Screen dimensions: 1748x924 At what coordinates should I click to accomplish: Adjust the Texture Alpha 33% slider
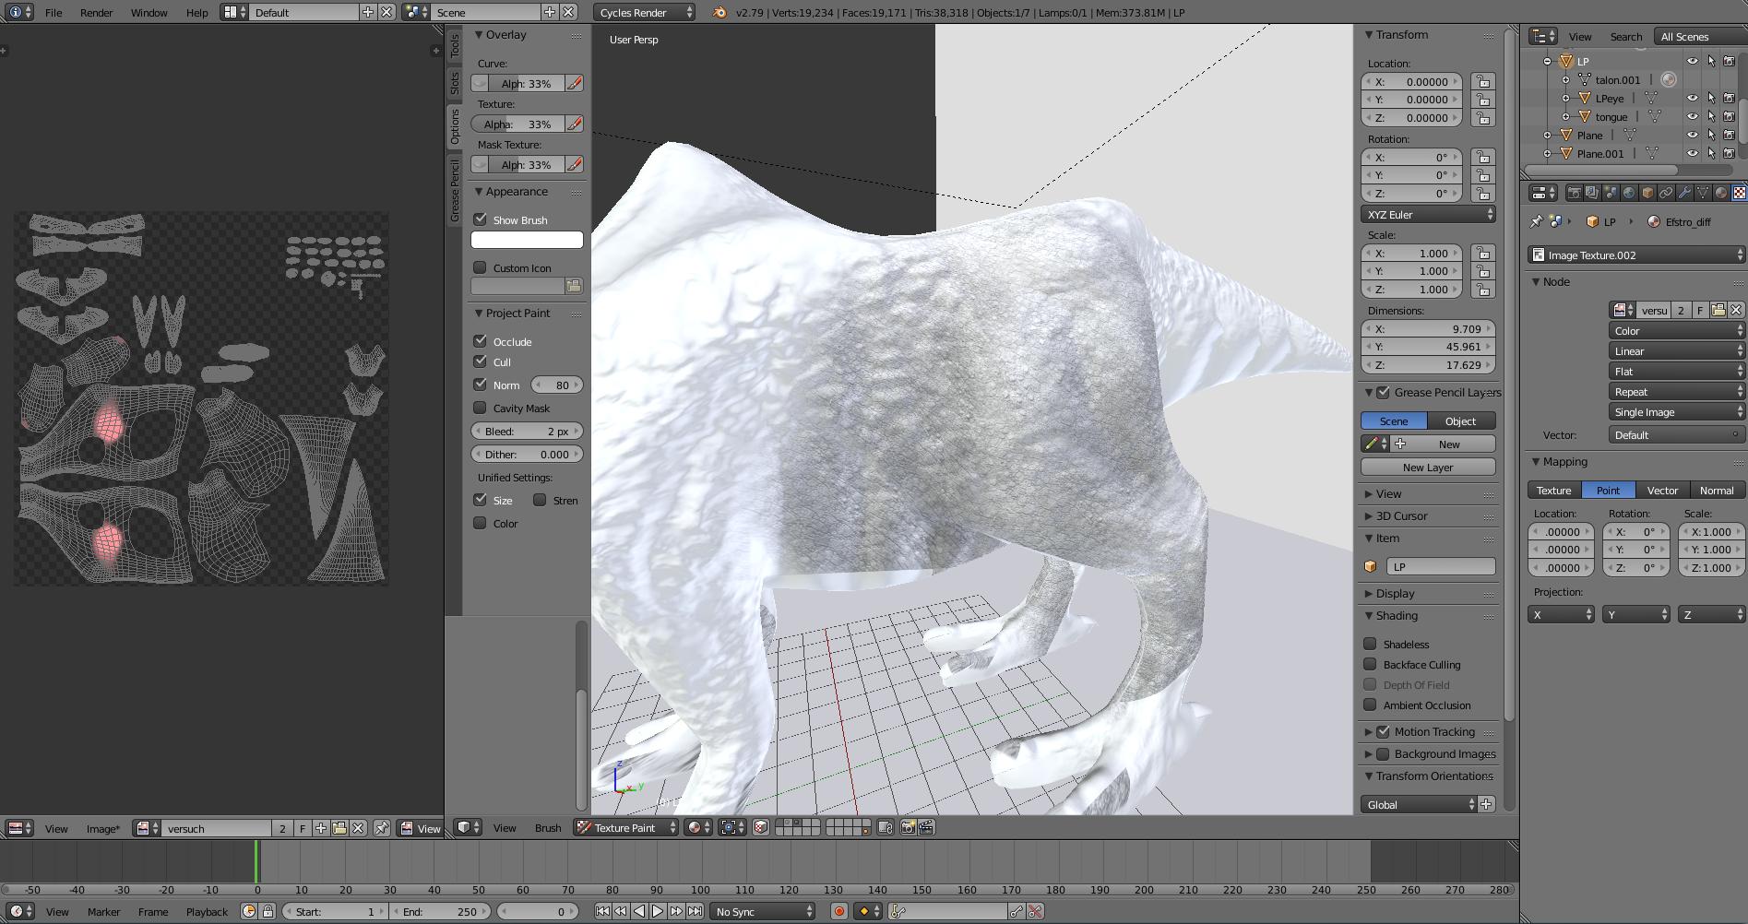point(517,124)
